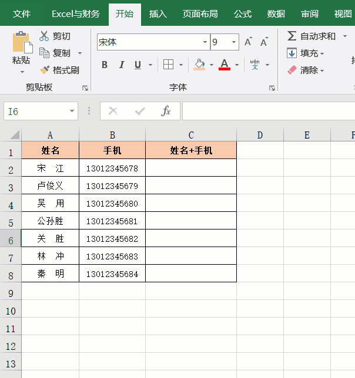The height and width of the screenshot is (378, 355).
Task: Switch to 审阅 tab
Action: click(x=310, y=14)
